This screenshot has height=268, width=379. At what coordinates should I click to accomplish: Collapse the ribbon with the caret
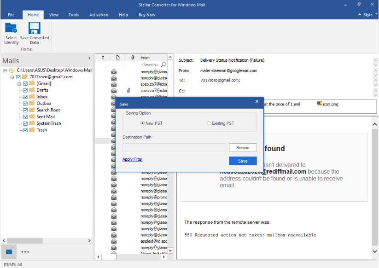[x=360, y=14]
